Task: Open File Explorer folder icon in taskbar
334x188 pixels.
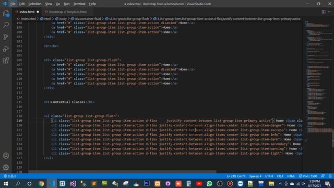Action: pyautogui.click(x=271, y=183)
